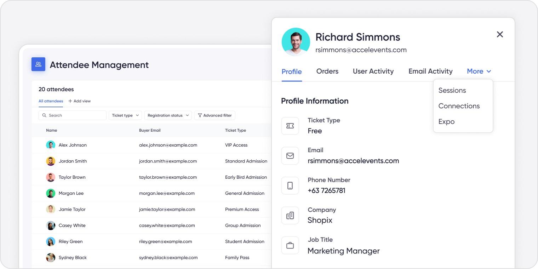The width and height of the screenshot is (538, 269).
Task: Open the User Activity tab
Action: (x=373, y=71)
